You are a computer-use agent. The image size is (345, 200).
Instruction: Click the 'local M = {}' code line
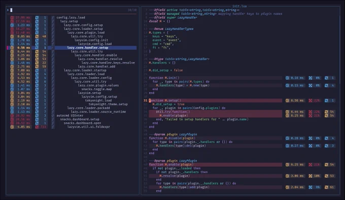point(159,21)
